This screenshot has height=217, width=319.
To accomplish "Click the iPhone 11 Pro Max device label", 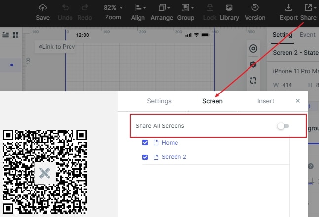I will point(296,71).
